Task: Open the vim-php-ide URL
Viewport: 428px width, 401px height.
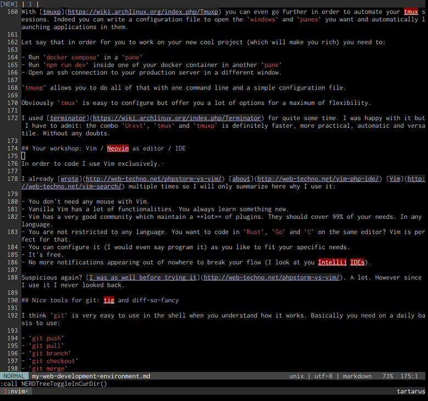Action: tap(318, 179)
